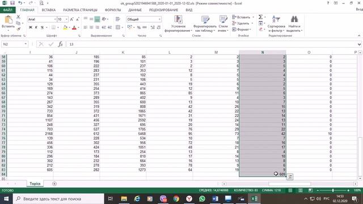Image resolution: width=363 pixels, height=204 pixels.
Task: Expand the Name Box N2 dropdown
Action: 26,44
